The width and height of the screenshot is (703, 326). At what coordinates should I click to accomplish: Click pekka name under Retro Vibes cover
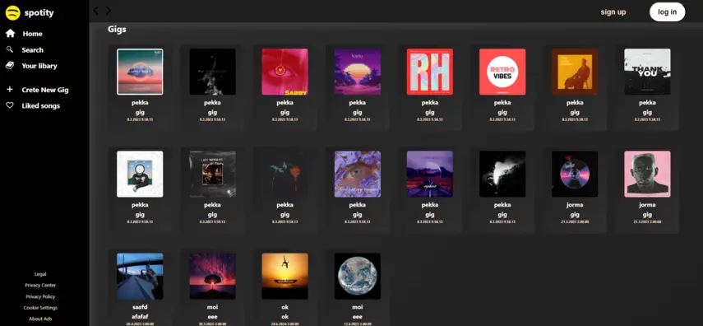tap(502, 103)
